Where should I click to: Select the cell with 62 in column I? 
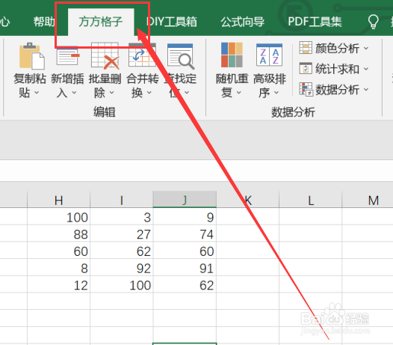(x=122, y=251)
